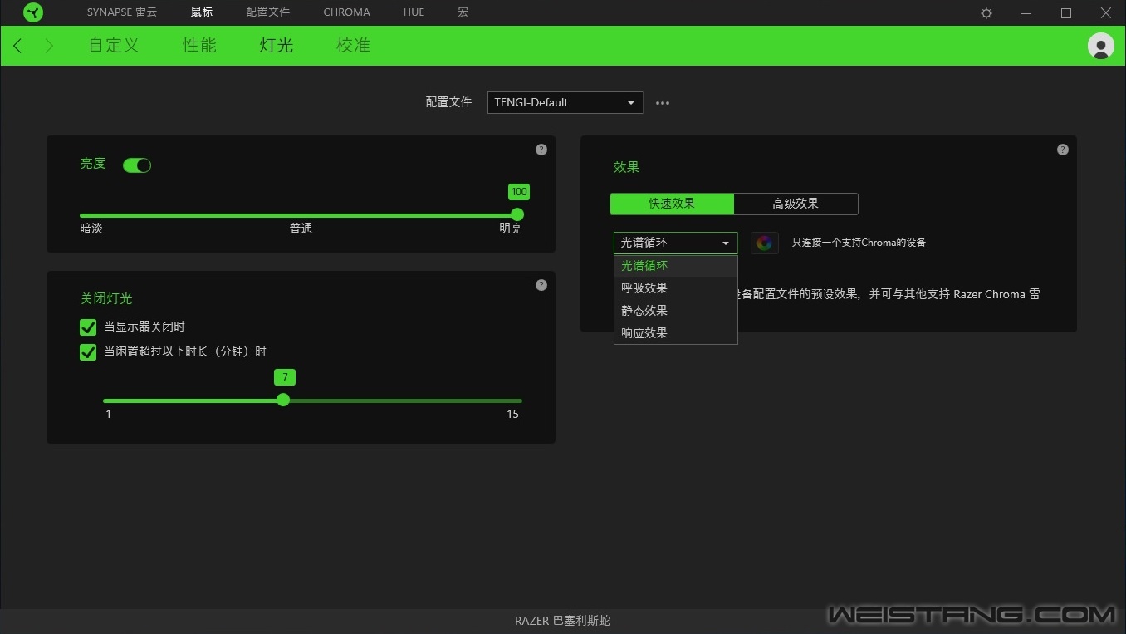Select 光谱循环 from the dropdown list
Viewport: 1126px width, 634px height.
(676, 266)
